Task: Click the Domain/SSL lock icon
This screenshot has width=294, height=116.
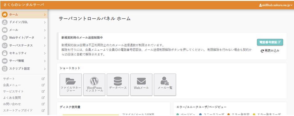Action: (5, 22)
